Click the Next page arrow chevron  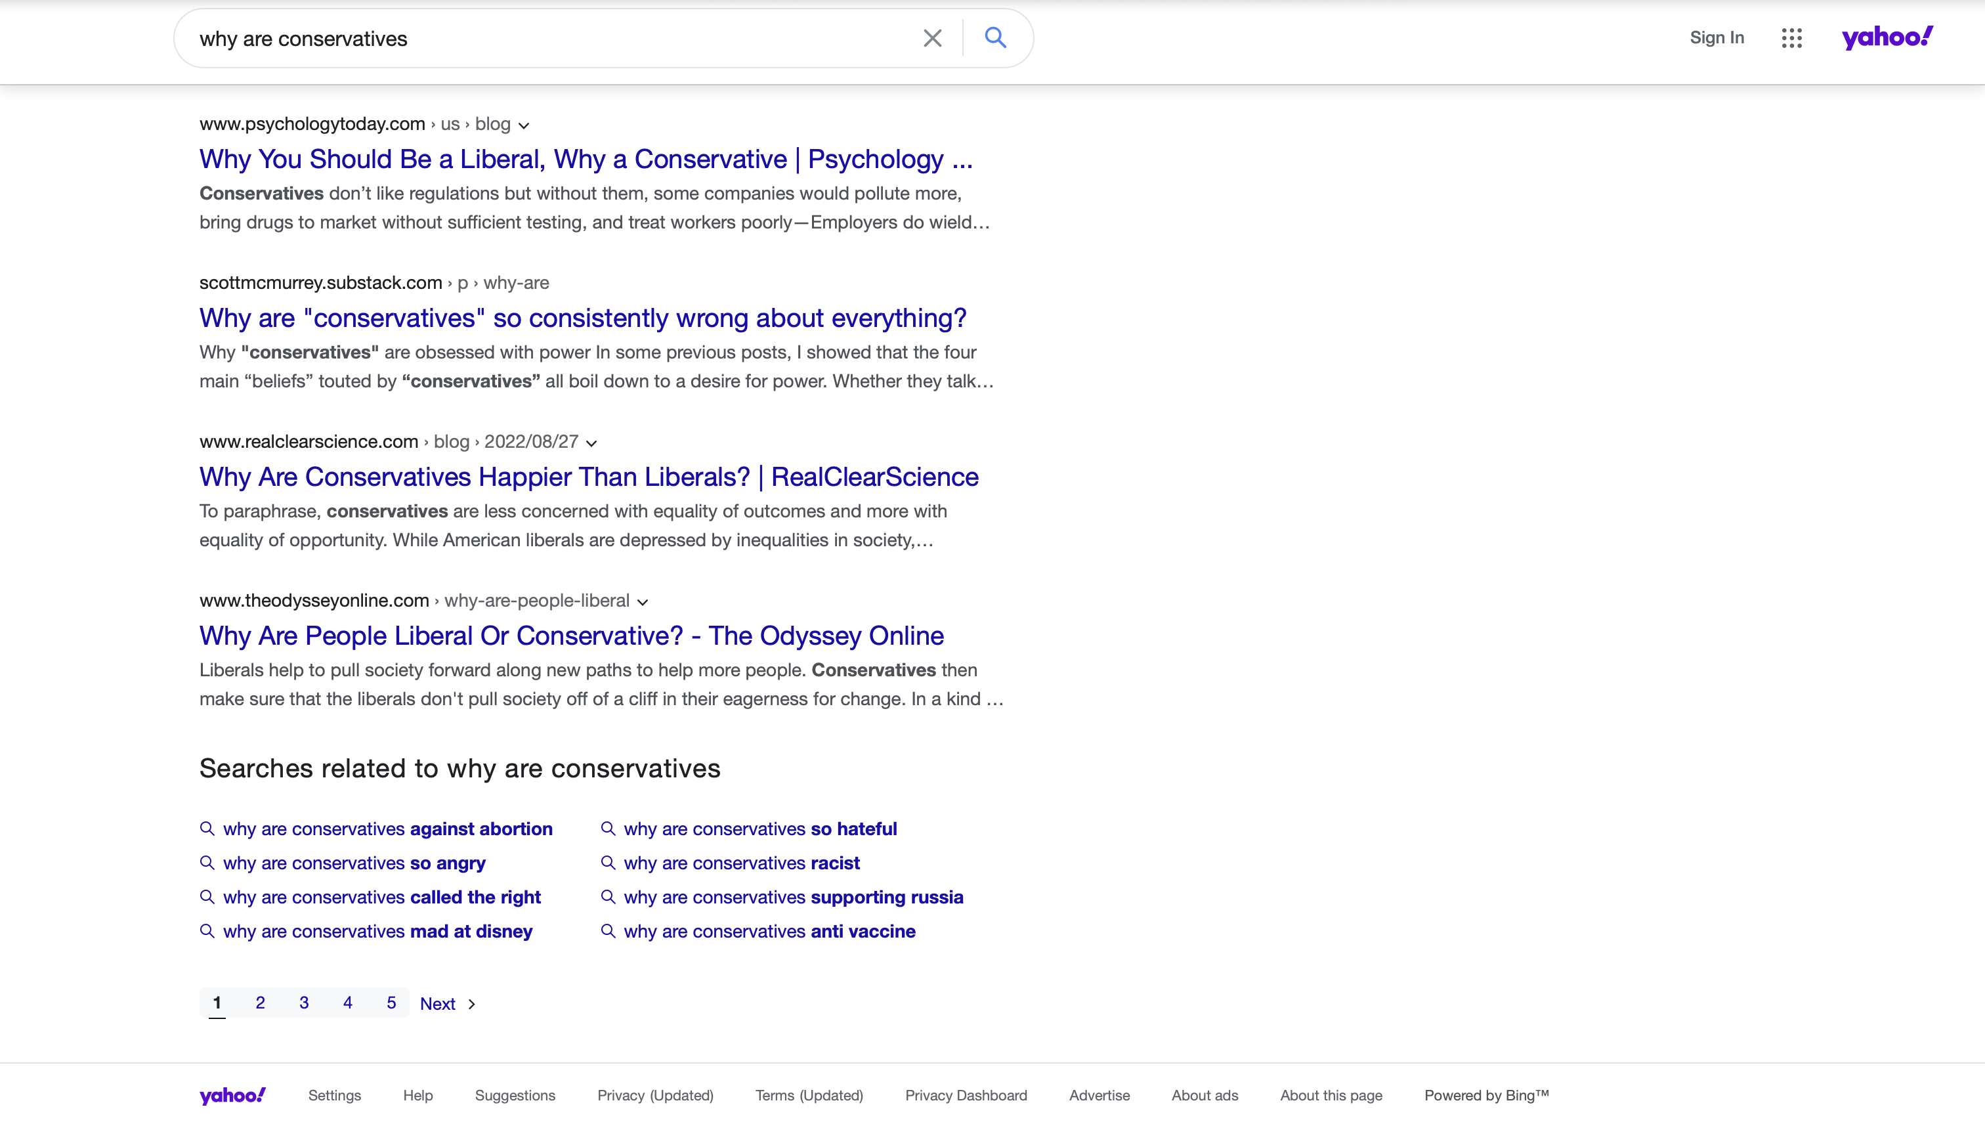472,1003
